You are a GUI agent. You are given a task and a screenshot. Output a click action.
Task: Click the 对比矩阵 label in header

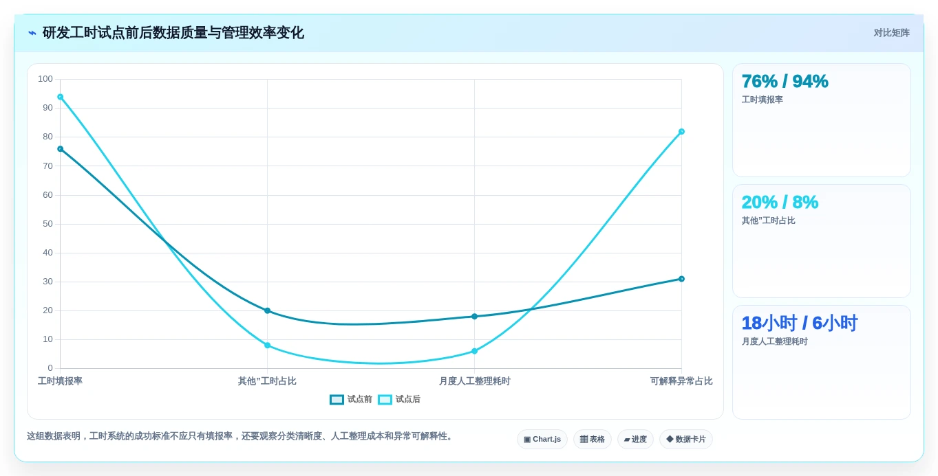point(891,33)
